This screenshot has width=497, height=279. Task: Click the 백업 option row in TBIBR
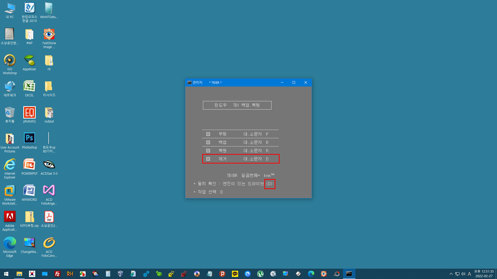tap(240, 142)
